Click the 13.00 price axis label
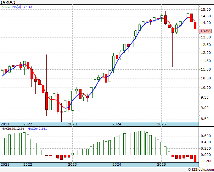Image resolution: width=214 pixels, height=172 pixels. 206,37
